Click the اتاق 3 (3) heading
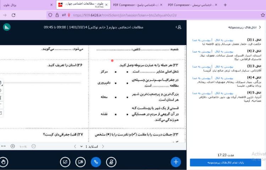Screen dimensions: 266x170 click(254, 66)
